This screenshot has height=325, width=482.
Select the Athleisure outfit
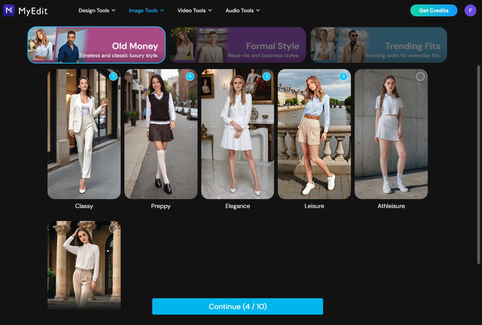pyautogui.click(x=420, y=76)
